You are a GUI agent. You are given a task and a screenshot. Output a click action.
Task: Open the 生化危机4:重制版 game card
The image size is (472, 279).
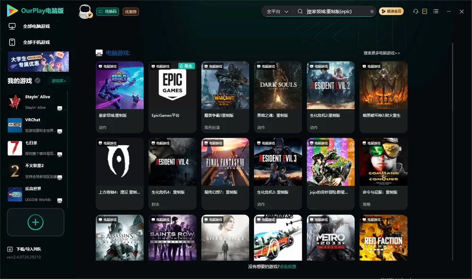point(172,174)
